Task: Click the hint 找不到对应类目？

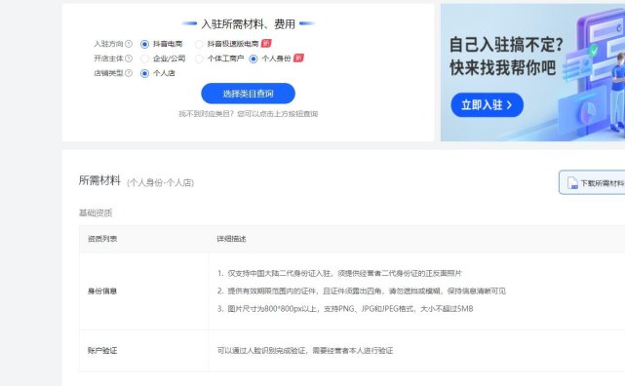Action: [206, 114]
